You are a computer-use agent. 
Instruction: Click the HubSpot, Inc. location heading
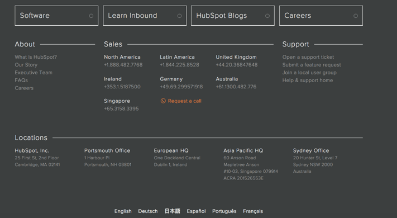coord(32,150)
